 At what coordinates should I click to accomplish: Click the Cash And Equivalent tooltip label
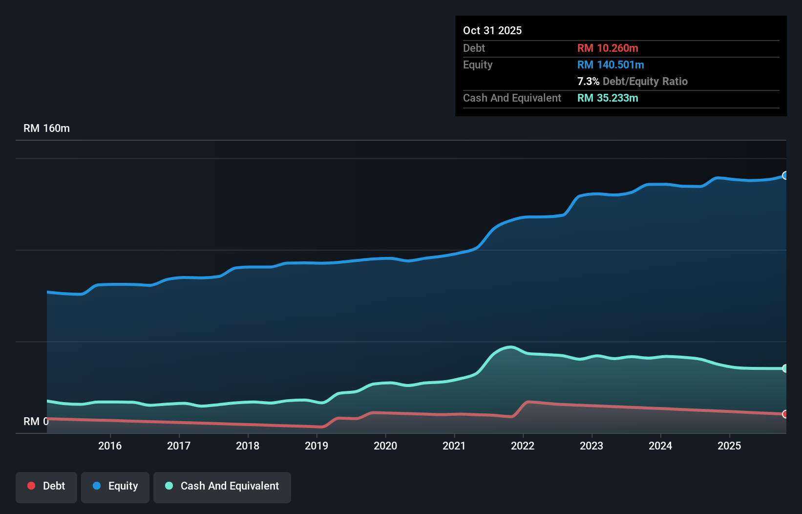point(512,98)
